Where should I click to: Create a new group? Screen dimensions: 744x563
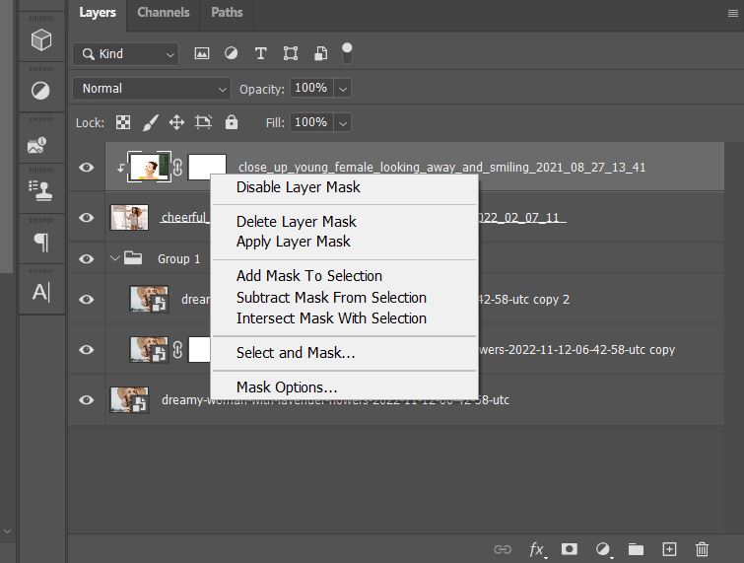(x=636, y=549)
